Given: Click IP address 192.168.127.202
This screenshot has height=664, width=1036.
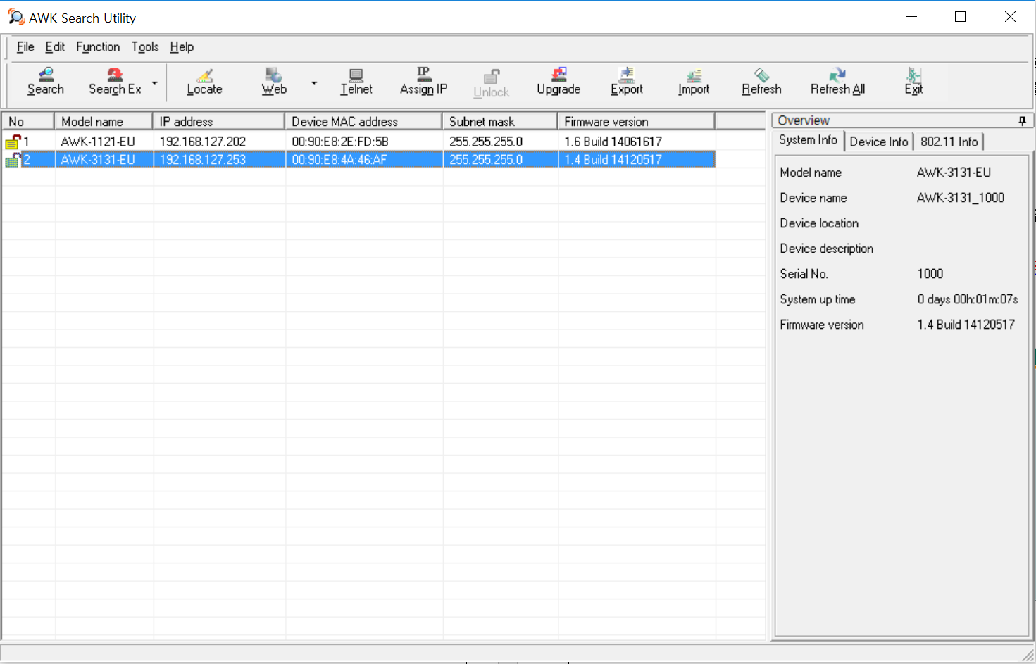Looking at the screenshot, I should pos(203,142).
